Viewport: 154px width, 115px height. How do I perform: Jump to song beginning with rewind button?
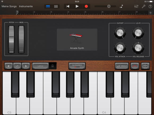(x=68, y=6)
